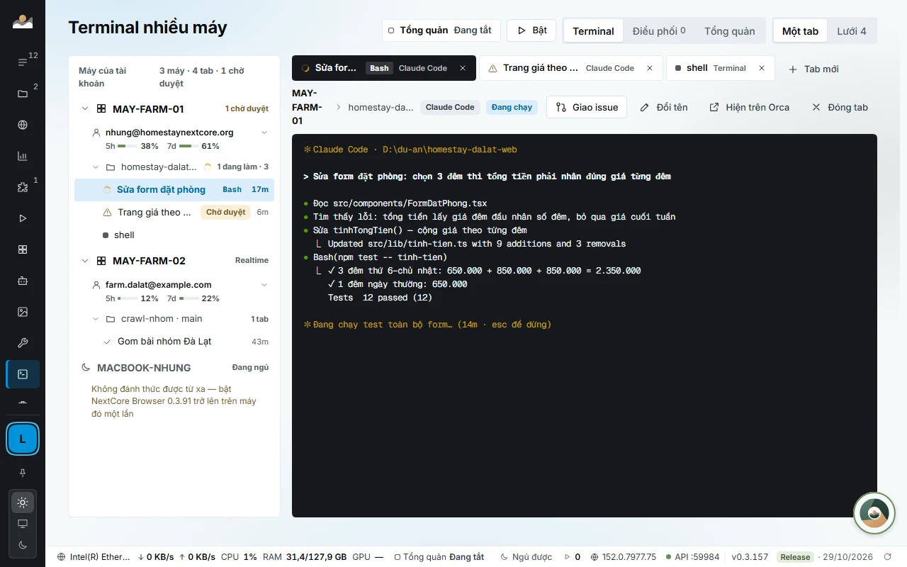
Task: Open the robot icon in sidebar
Action: [x=23, y=281]
